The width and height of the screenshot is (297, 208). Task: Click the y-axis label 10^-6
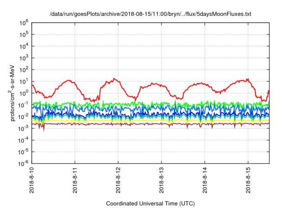click(23, 163)
